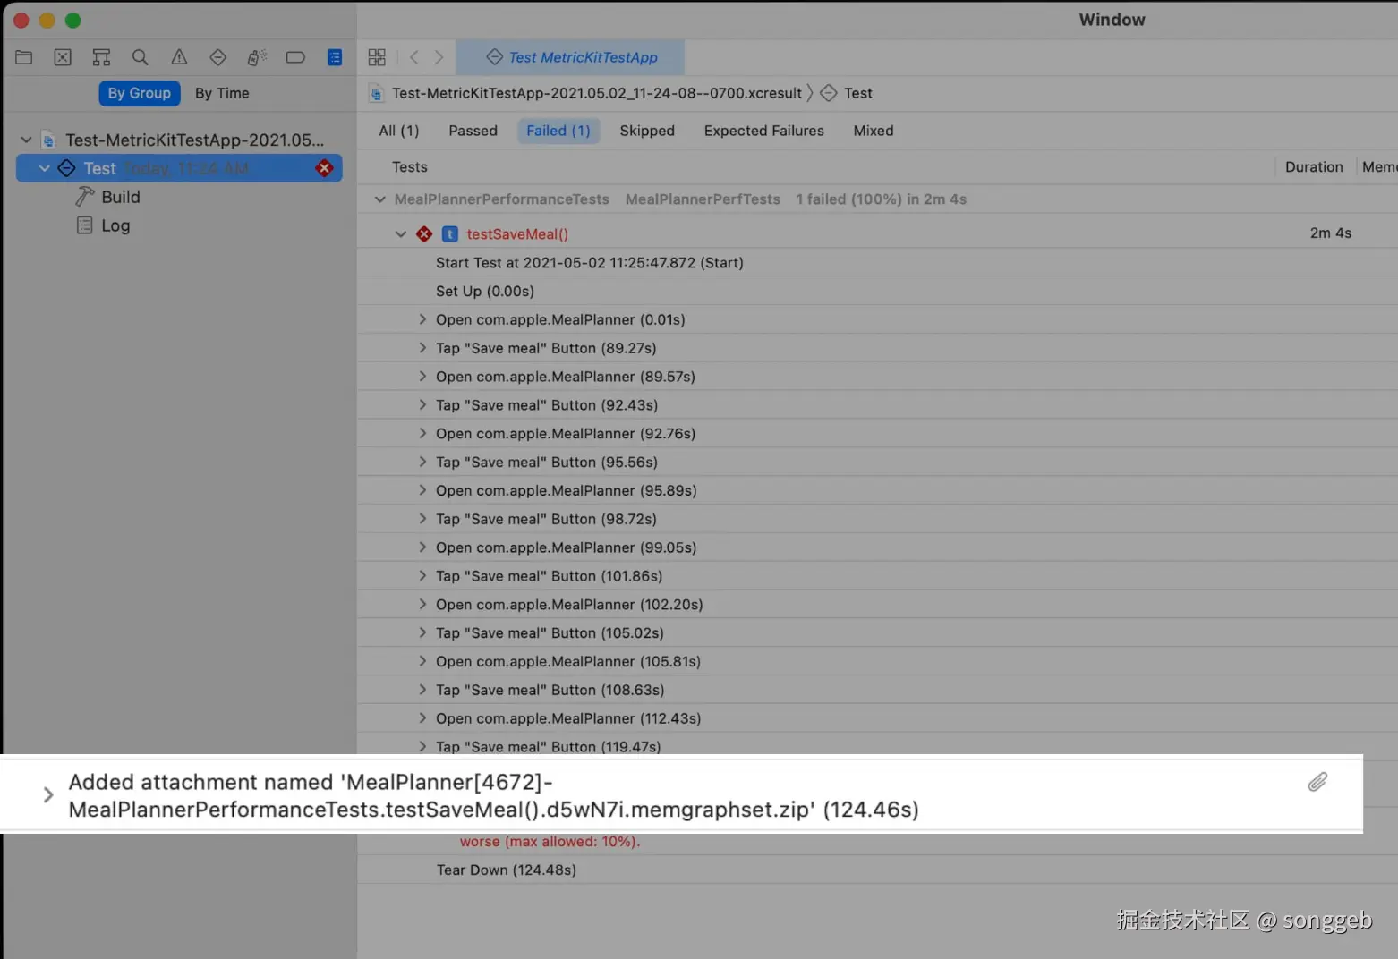
Task: Switch to the Passed filter tab
Action: (473, 131)
